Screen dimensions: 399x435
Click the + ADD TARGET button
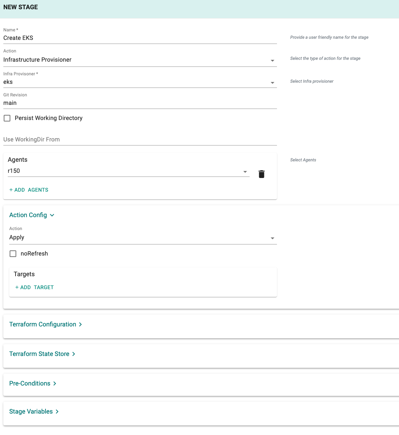point(34,287)
